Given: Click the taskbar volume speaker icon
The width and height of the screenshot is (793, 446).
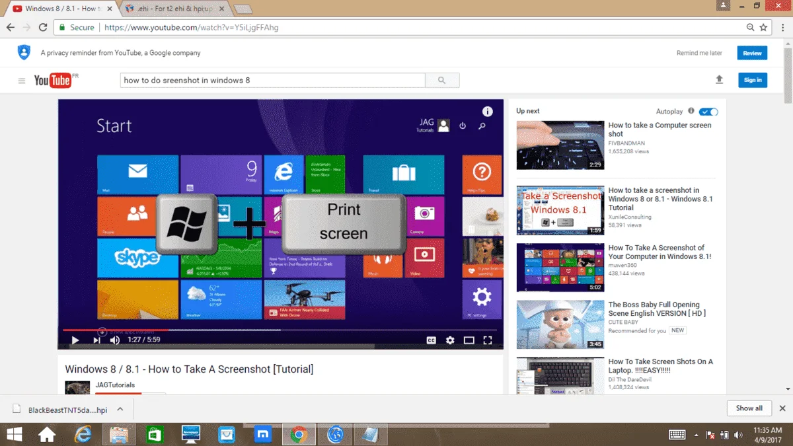Looking at the screenshot, I should [738, 435].
